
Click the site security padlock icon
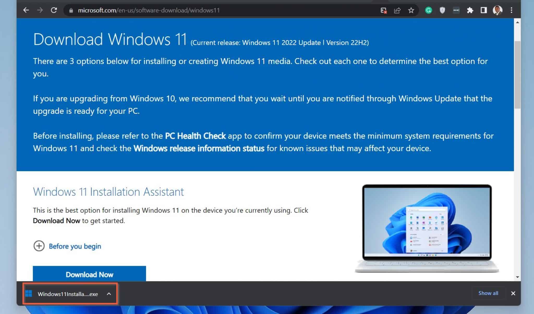click(70, 10)
